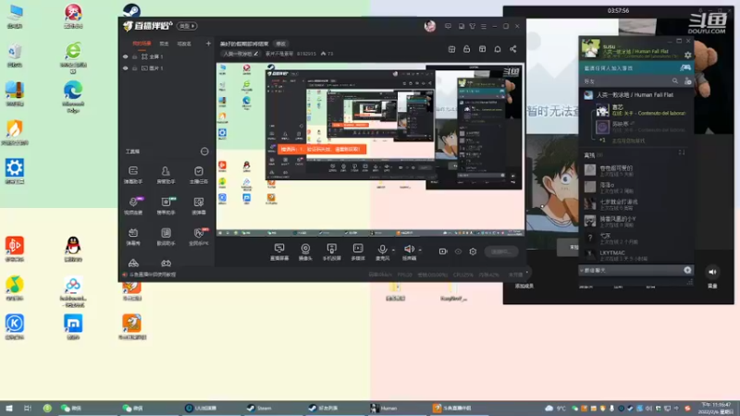
Task: Add a 多媒体 source
Action: (x=358, y=251)
